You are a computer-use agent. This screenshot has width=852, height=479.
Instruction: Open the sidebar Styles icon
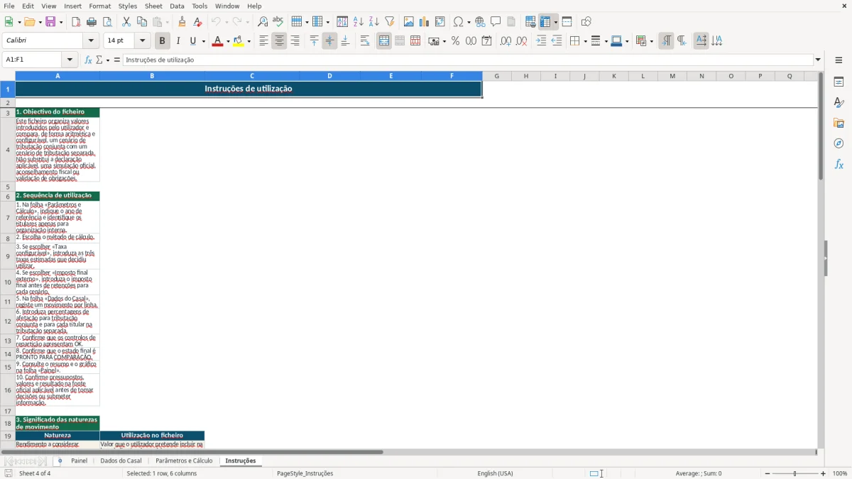pos(839,102)
